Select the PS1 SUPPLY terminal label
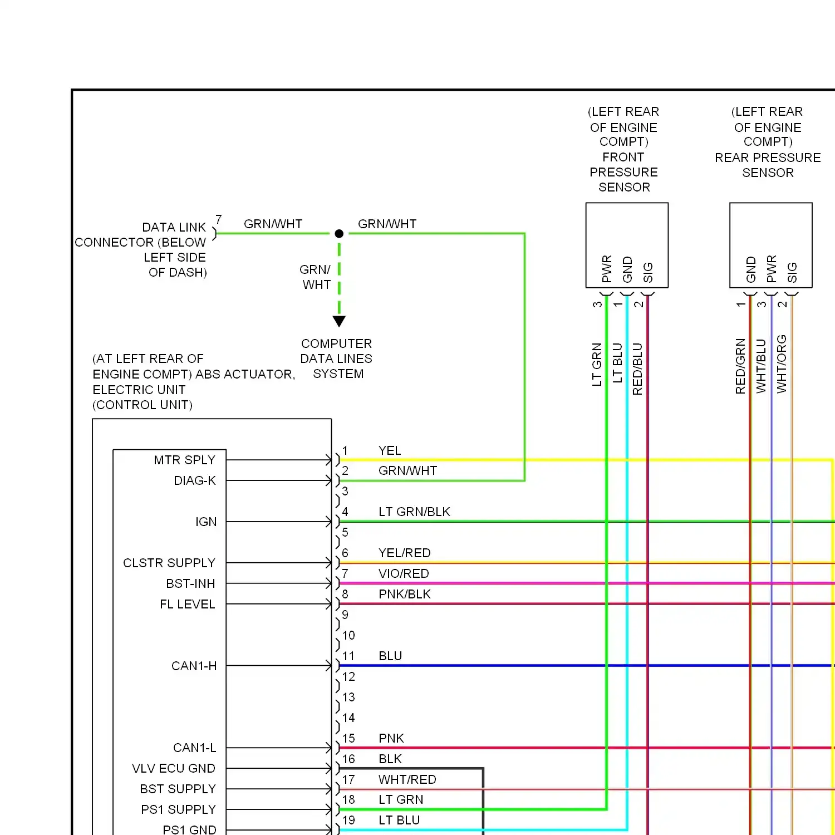Screen dimensions: 835x835 (178, 809)
